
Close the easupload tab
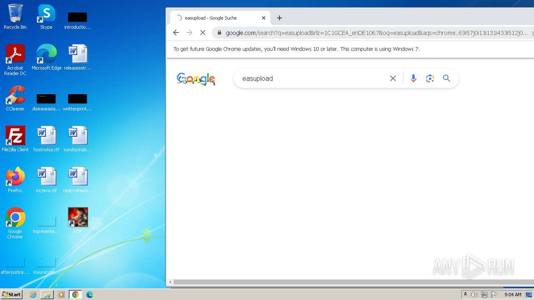(264, 18)
